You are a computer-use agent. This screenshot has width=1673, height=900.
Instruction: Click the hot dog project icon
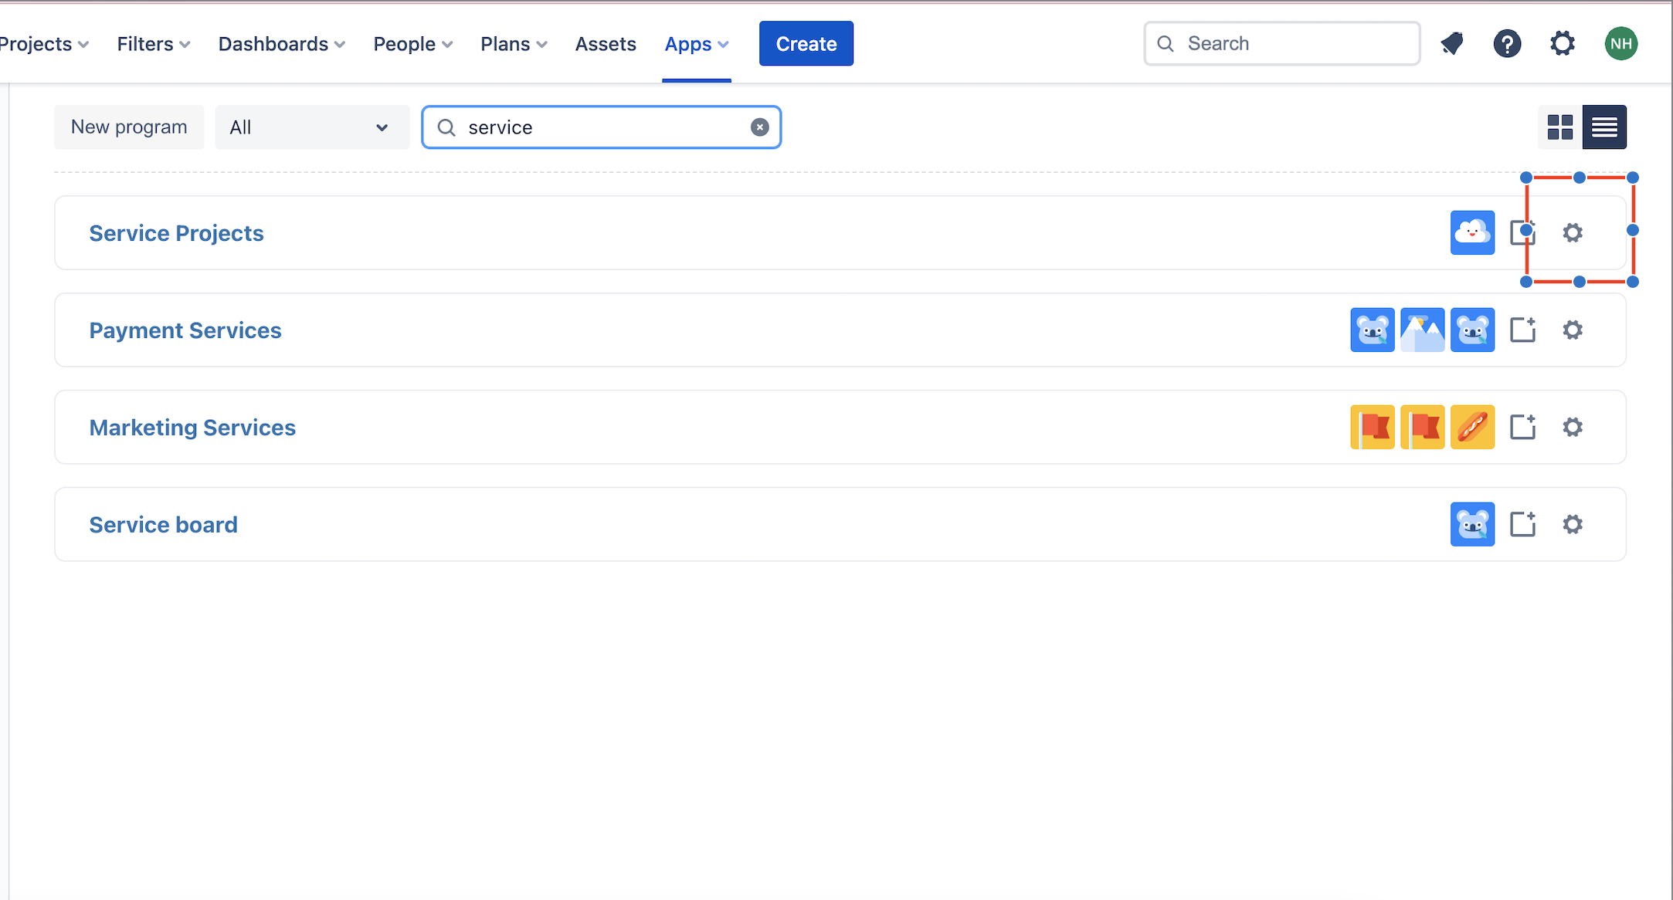coord(1472,427)
